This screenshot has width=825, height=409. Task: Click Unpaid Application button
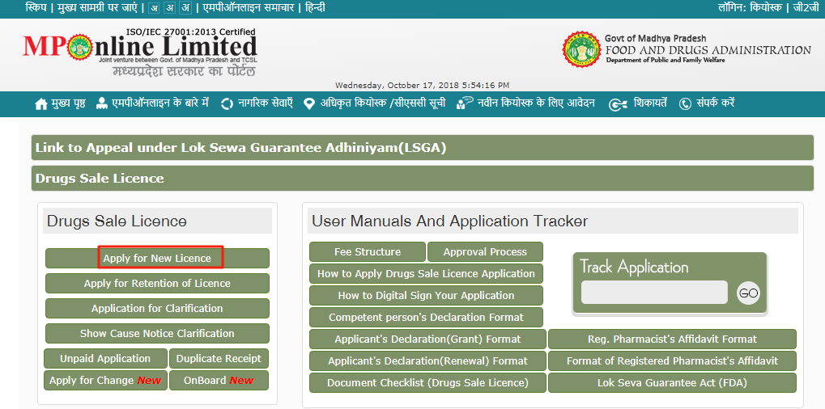105,359
